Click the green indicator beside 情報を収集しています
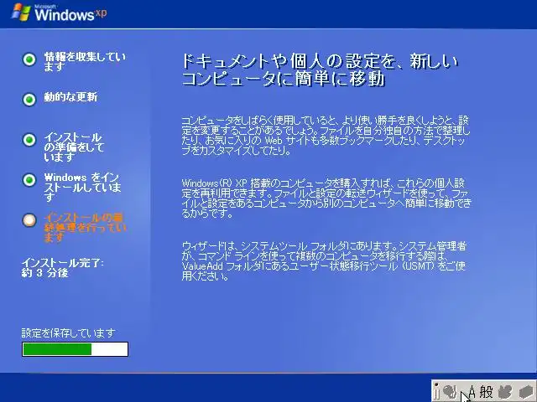The image size is (537, 402). coord(29,59)
